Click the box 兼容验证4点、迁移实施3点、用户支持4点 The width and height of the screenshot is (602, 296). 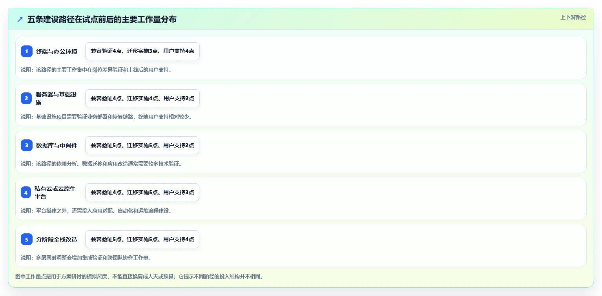click(x=142, y=51)
